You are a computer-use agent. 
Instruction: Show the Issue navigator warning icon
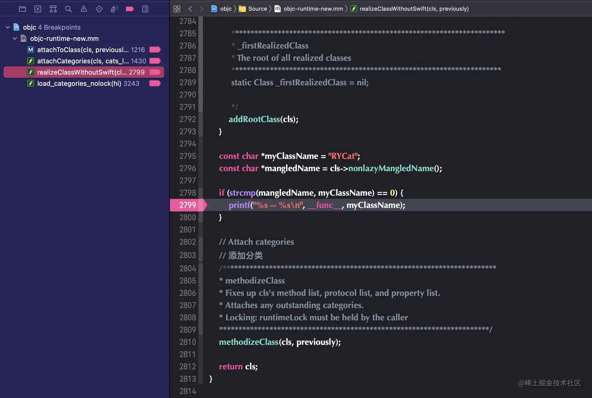pos(84,9)
